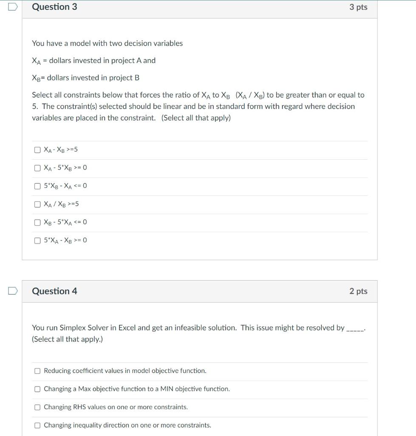Select the XB - 5*XA <= 0 constraint
Screen dimensions: 416x436
click(x=37, y=222)
